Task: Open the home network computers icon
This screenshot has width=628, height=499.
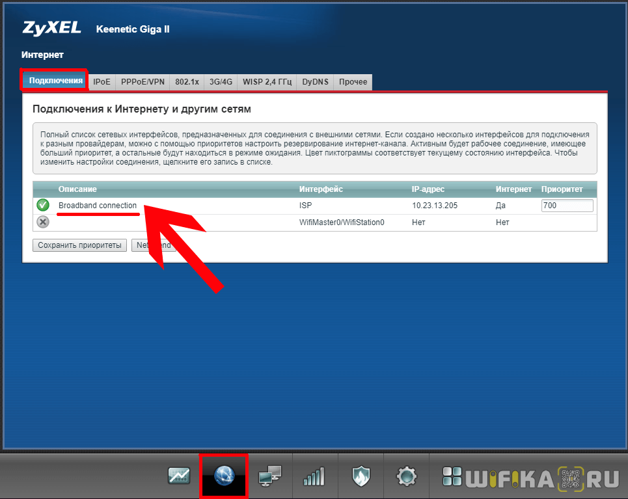Action: click(269, 476)
